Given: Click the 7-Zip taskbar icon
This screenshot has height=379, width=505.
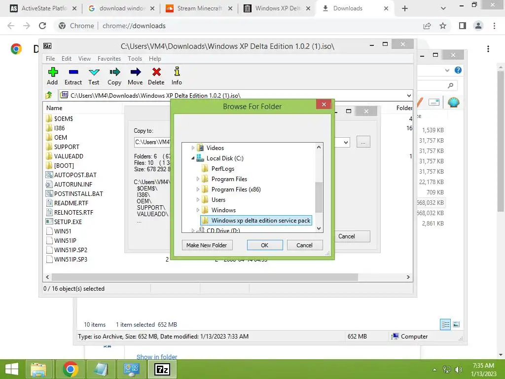Looking at the screenshot, I should [x=162, y=369].
